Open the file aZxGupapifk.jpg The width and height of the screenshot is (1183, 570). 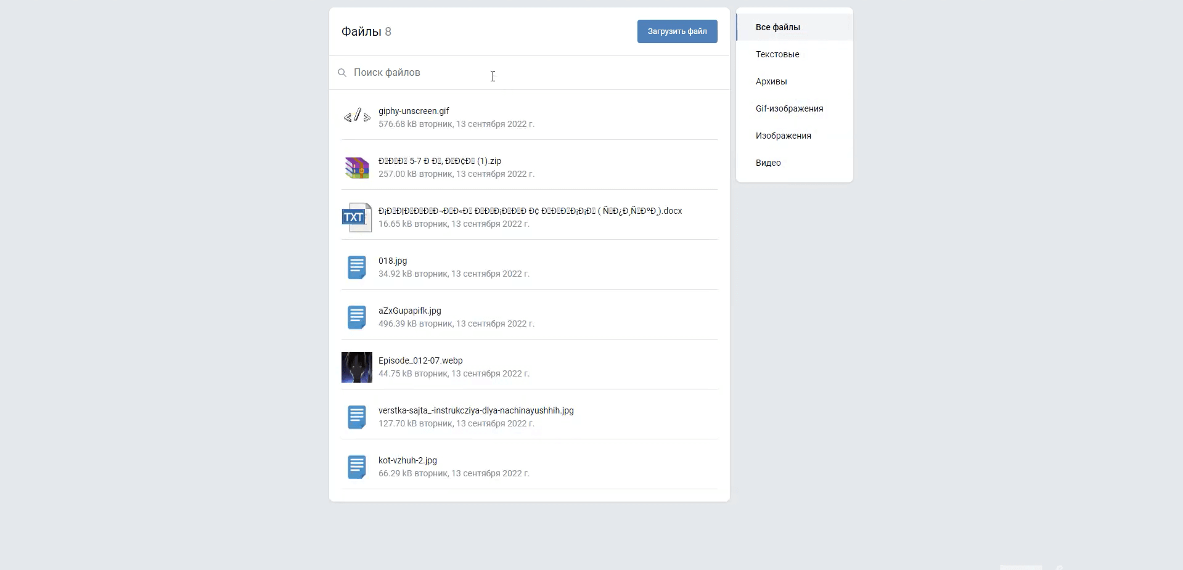[410, 311]
